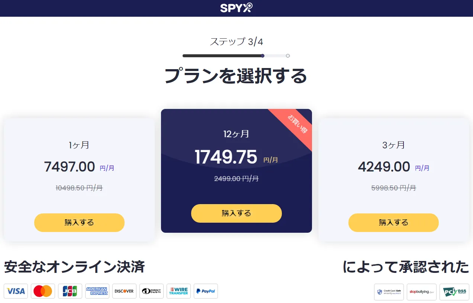The height and width of the screenshot is (303, 473).
Task: Select the JCB card icon
Action: tap(70, 291)
